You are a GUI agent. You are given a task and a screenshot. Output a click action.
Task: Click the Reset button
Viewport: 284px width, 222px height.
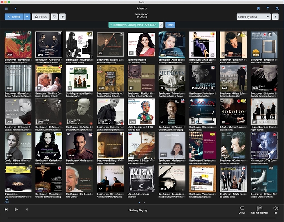click(x=170, y=25)
